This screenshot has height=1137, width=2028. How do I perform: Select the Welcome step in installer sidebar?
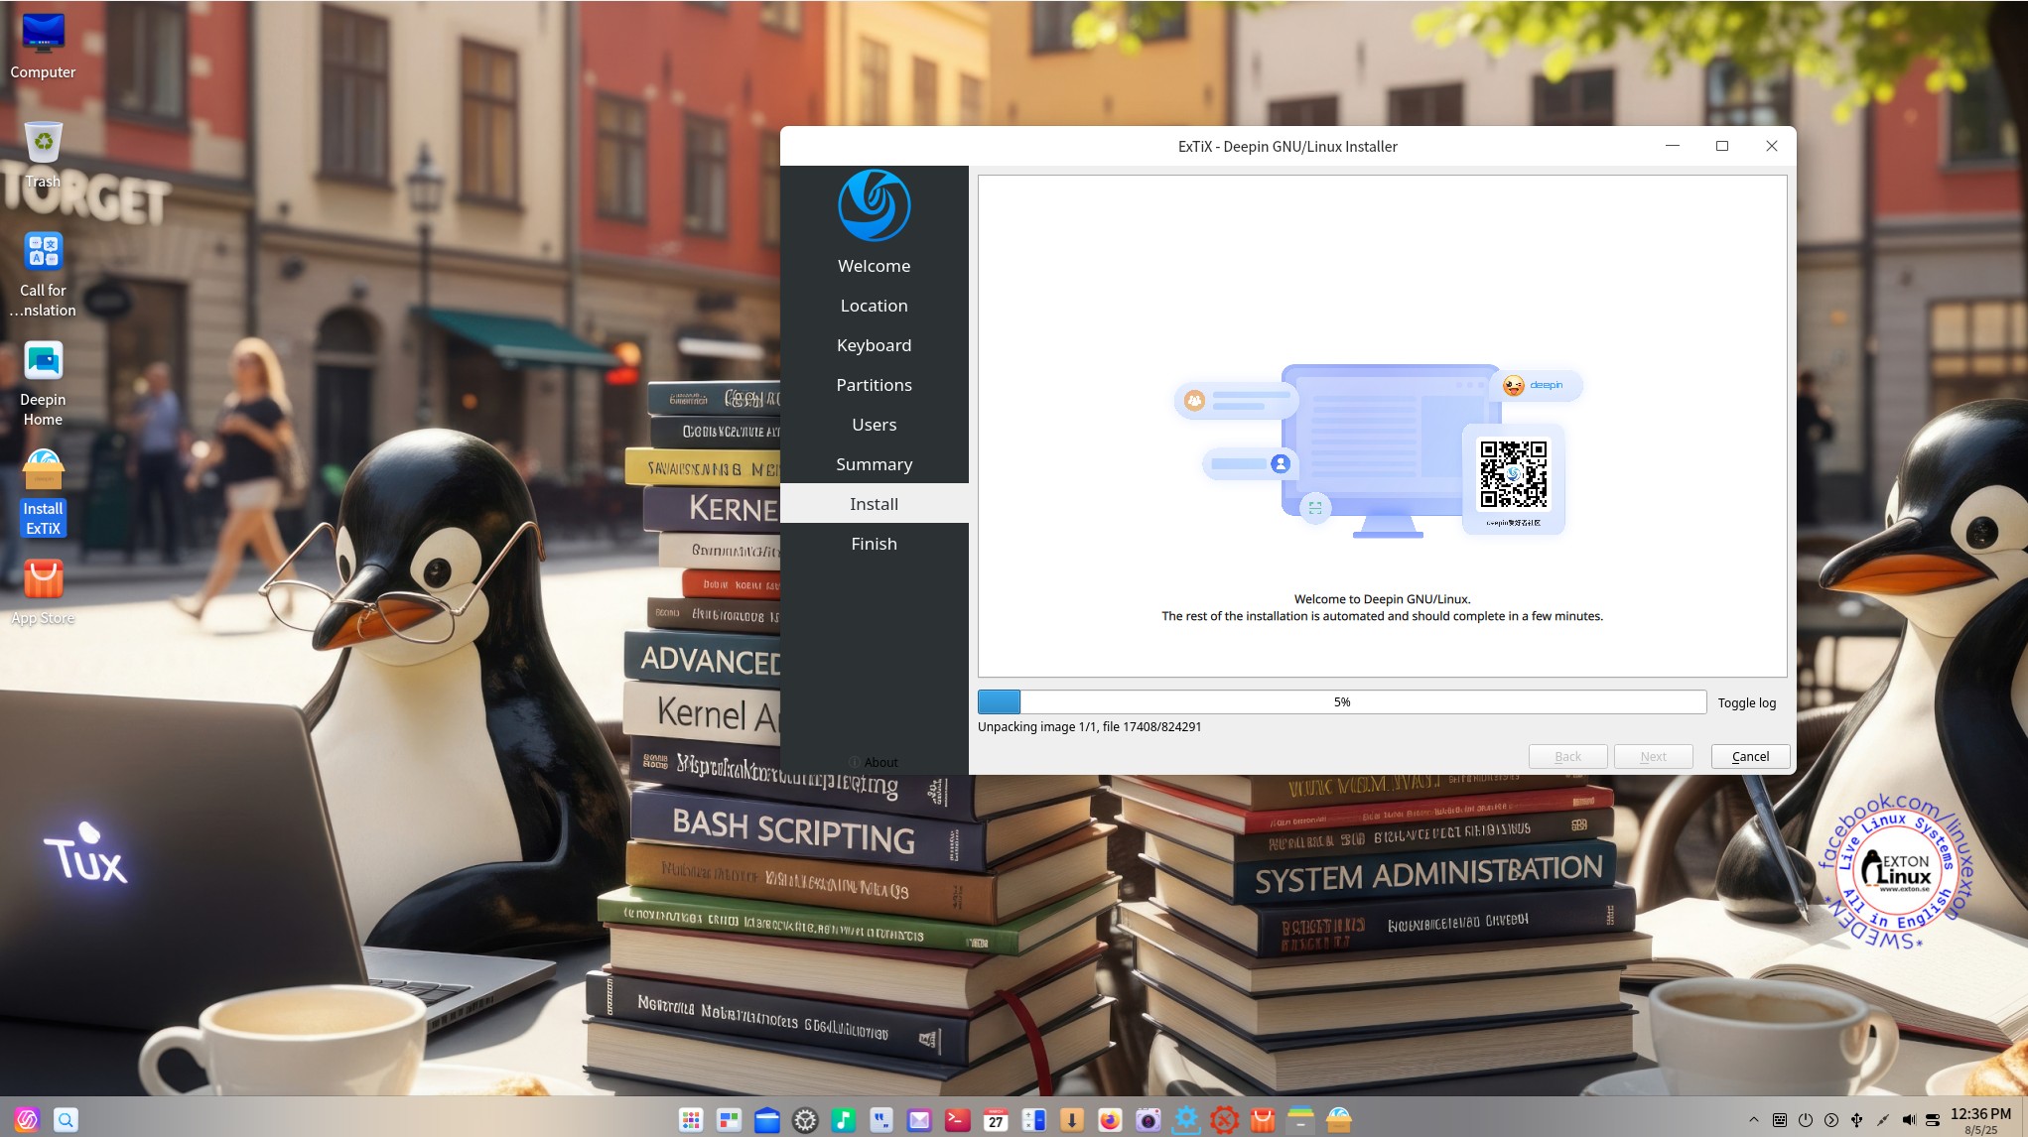click(x=874, y=266)
